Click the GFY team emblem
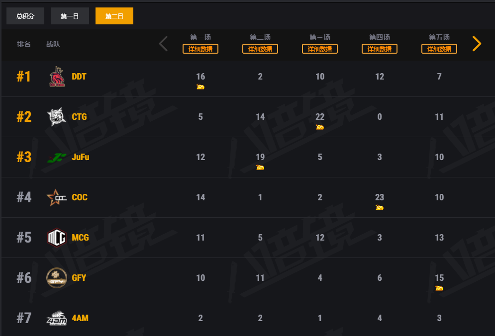 point(56,278)
